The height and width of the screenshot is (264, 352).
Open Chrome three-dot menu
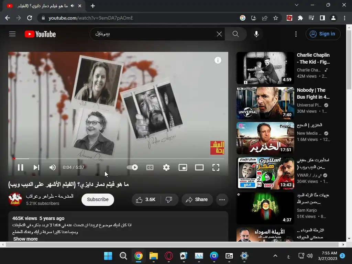[344, 18]
